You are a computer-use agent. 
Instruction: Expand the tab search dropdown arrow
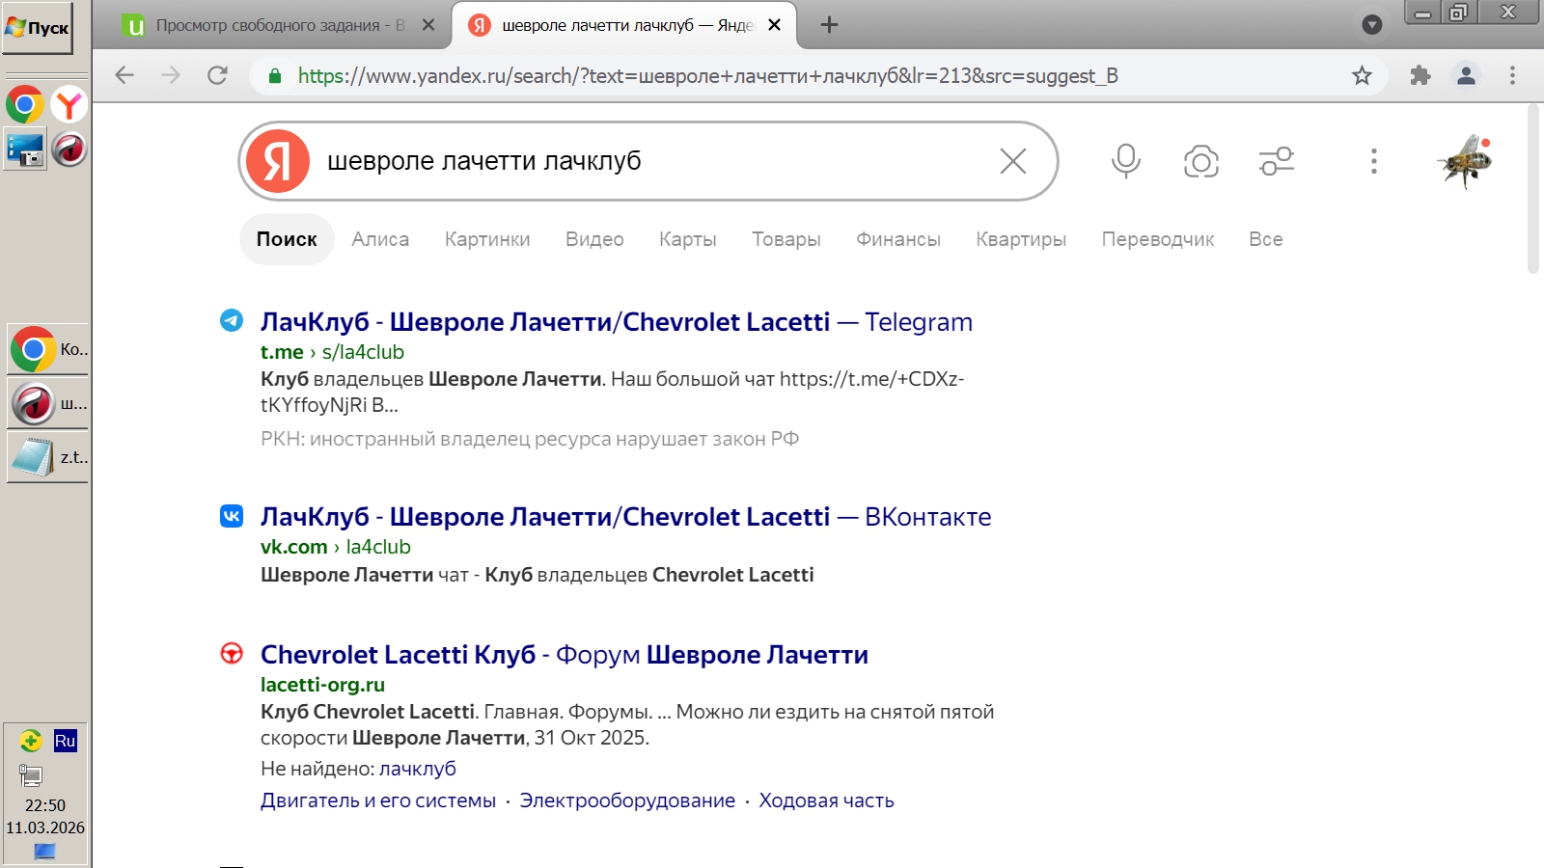pyautogui.click(x=1371, y=25)
